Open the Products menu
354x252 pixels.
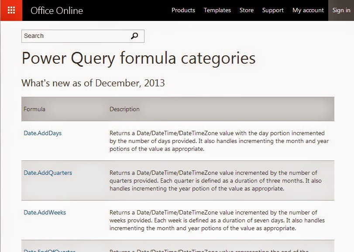click(183, 10)
